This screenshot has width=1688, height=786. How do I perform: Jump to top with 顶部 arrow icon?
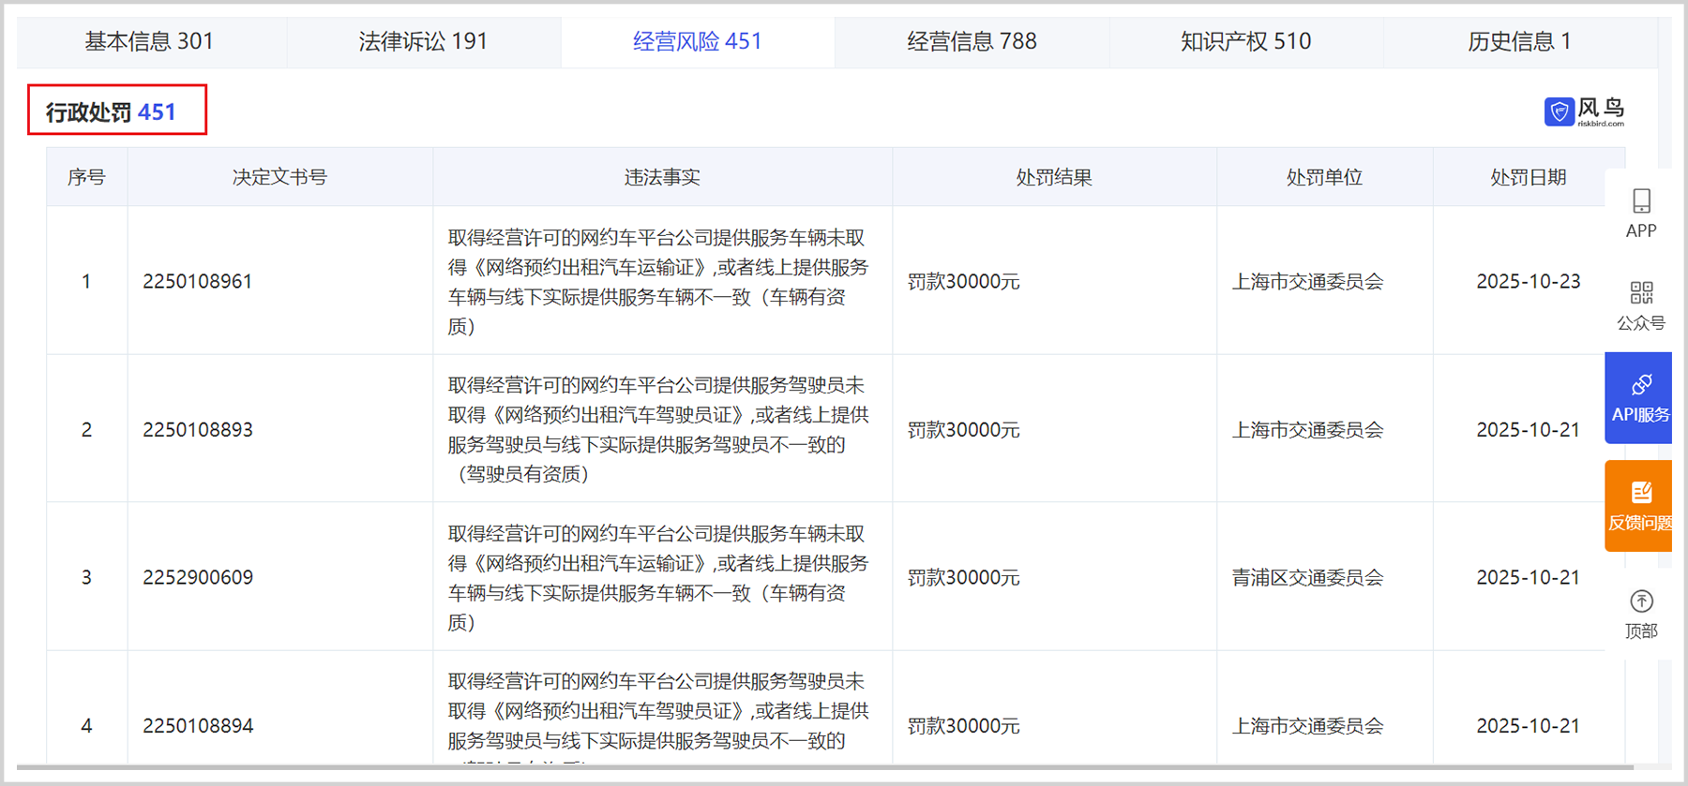pyautogui.click(x=1641, y=601)
